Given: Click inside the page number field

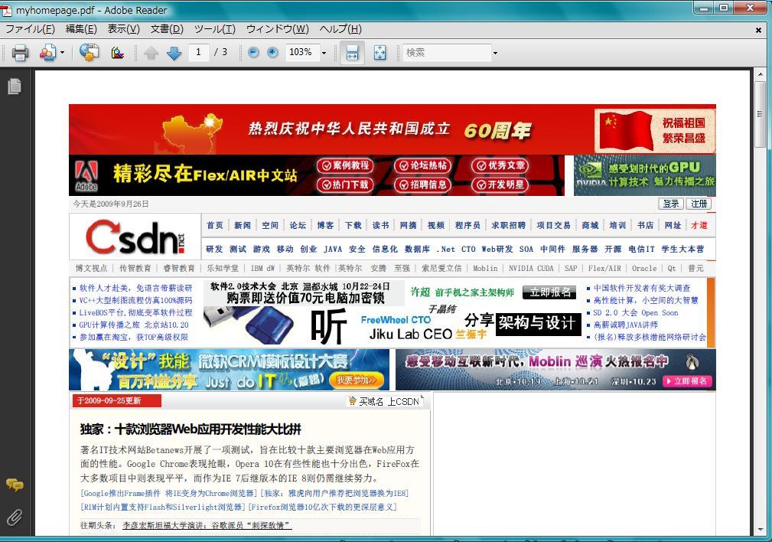Looking at the screenshot, I should (x=200, y=53).
